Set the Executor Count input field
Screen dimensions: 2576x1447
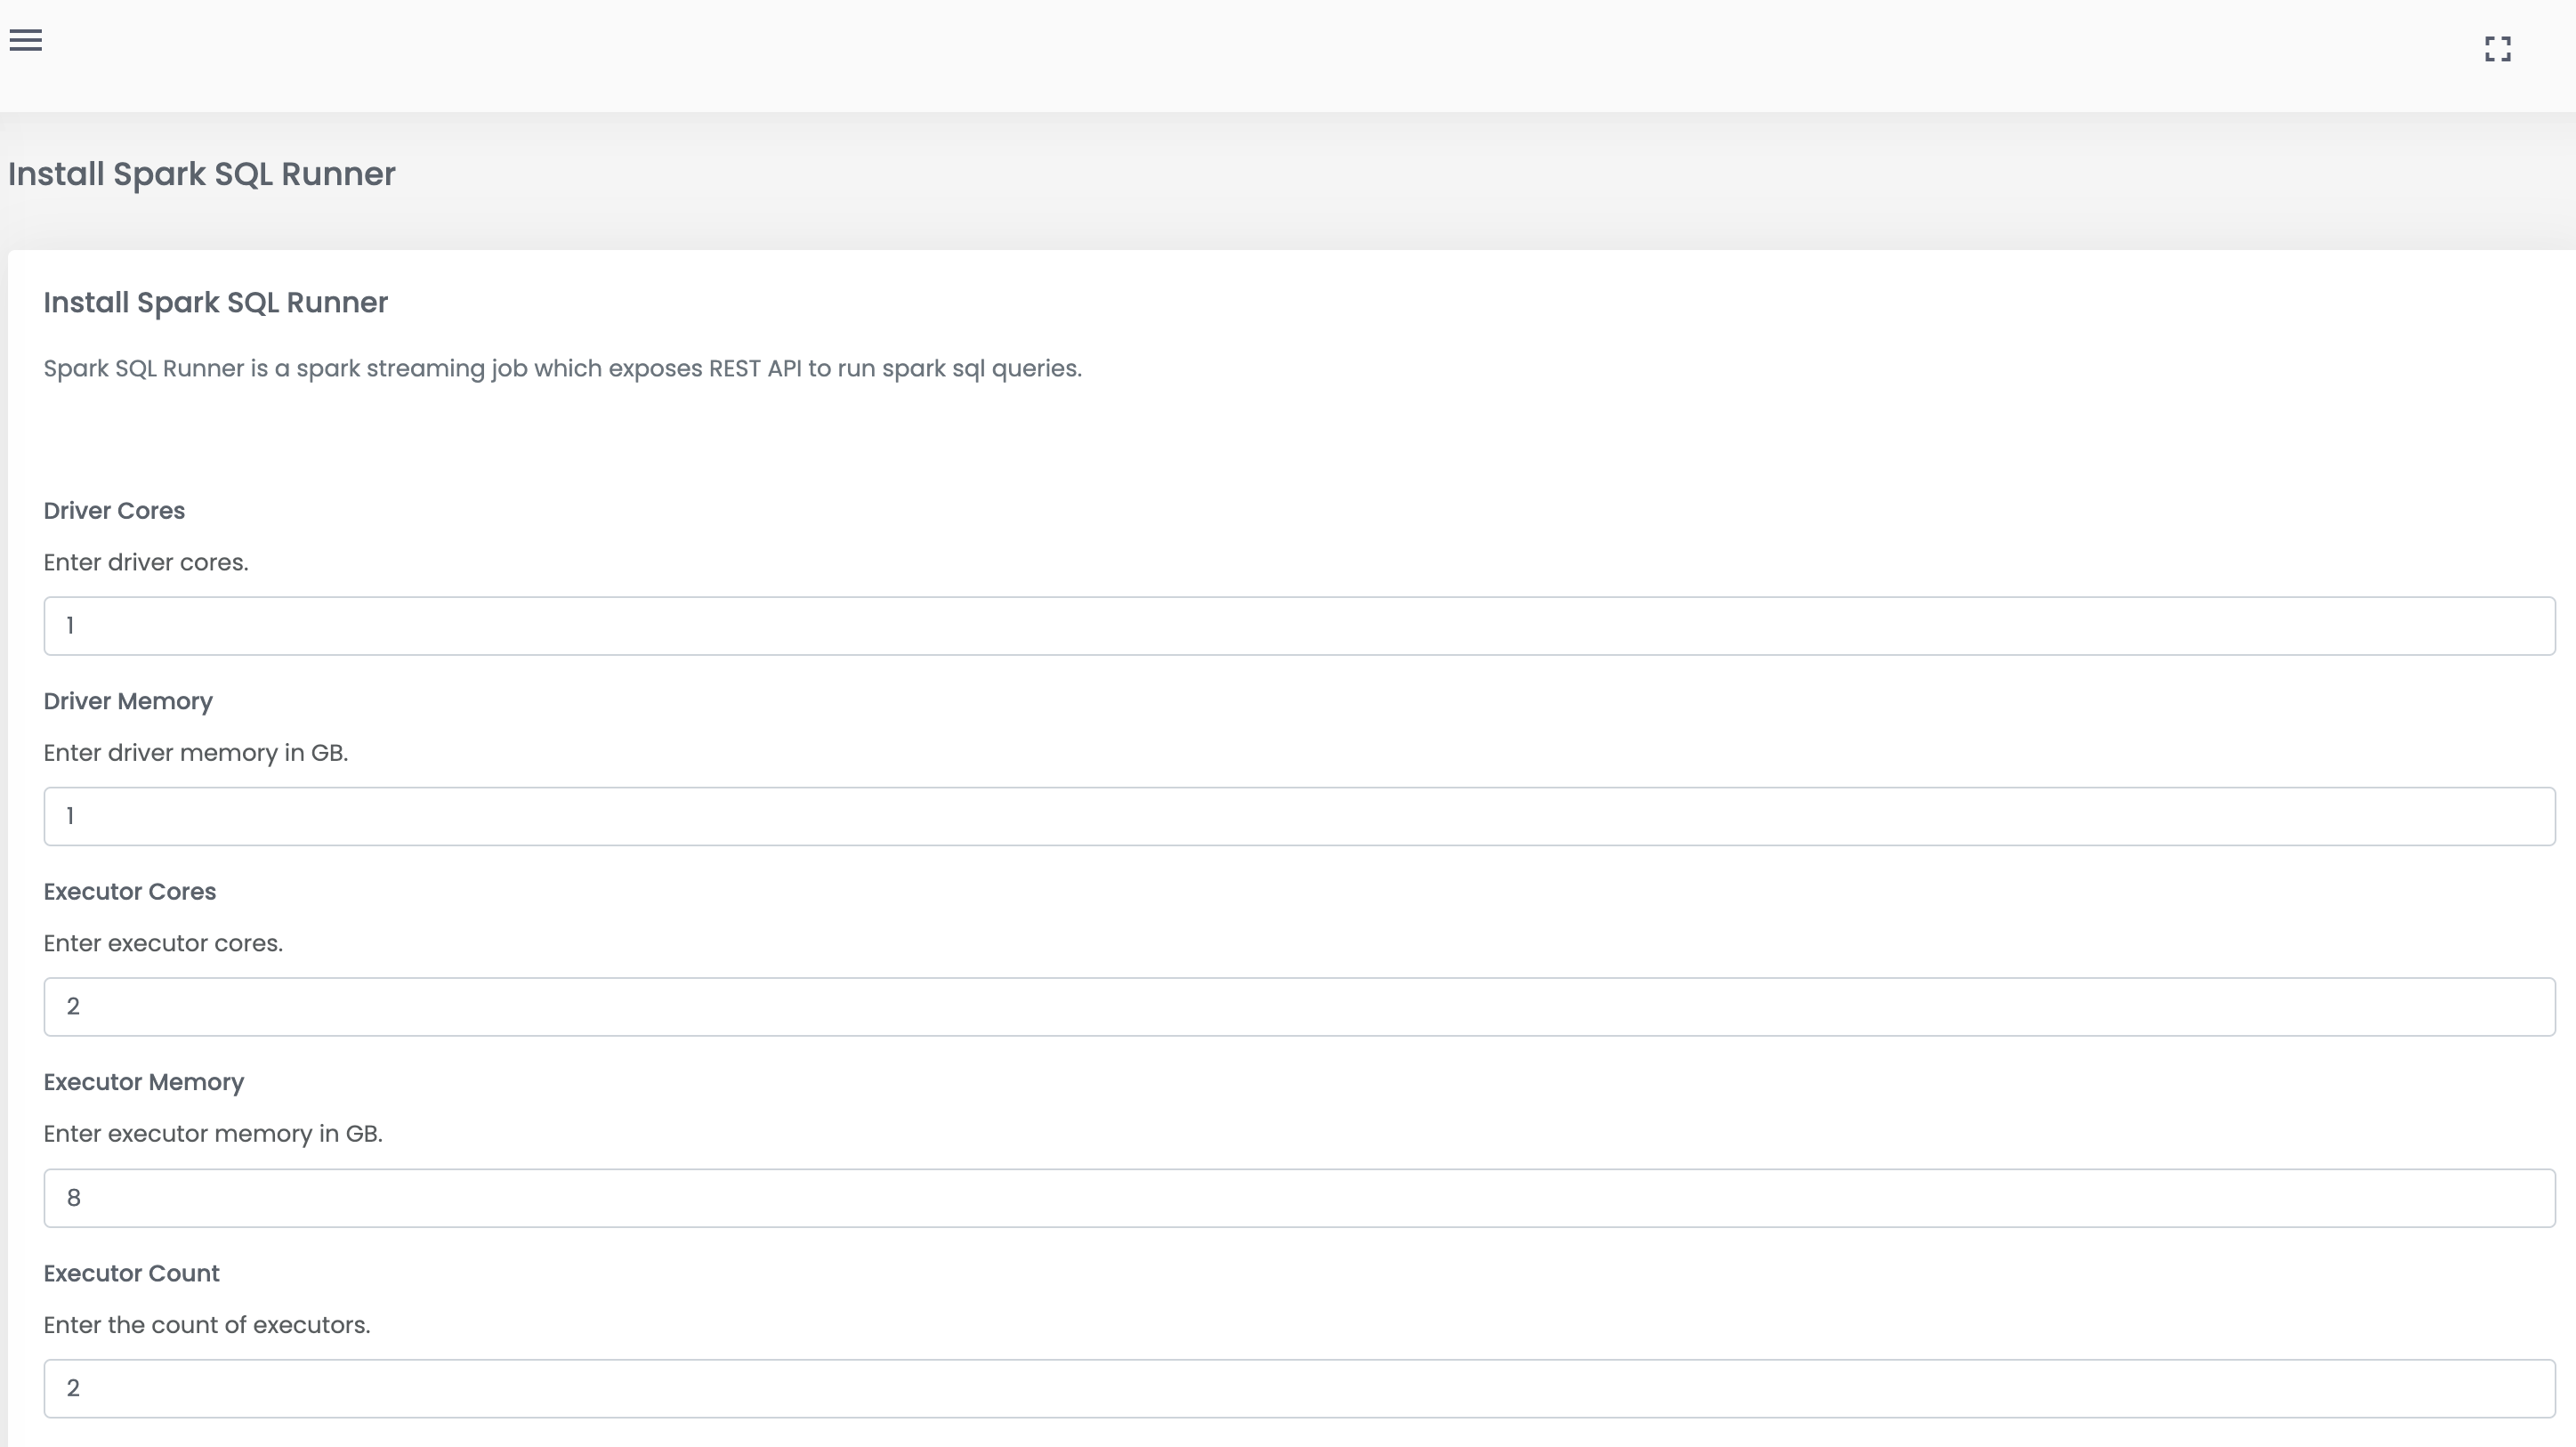coord(1299,1388)
